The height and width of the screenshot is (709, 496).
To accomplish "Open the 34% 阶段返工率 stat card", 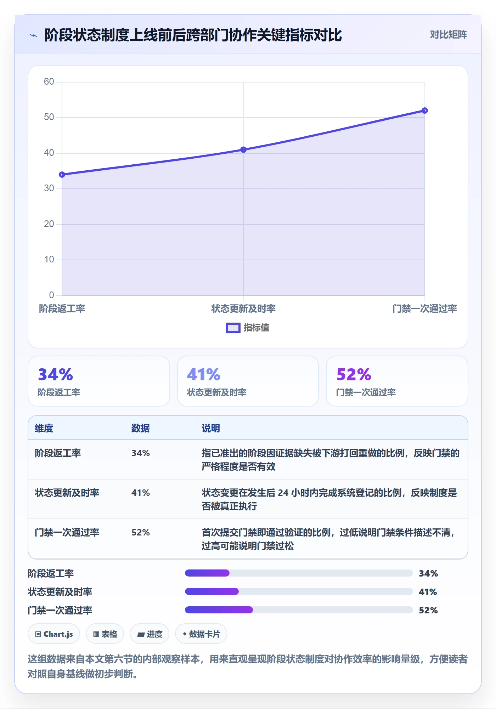I will [99, 381].
